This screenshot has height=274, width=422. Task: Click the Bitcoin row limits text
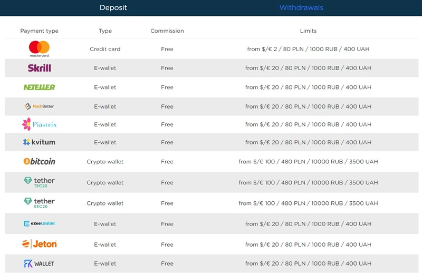(x=308, y=162)
